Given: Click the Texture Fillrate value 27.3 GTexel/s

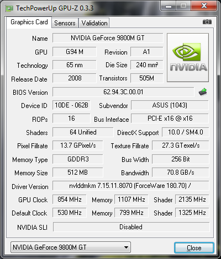Looking at the screenshot, I should click(x=181, y=145).
